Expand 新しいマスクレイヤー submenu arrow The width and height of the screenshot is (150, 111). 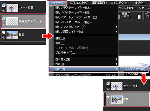click(117, 27)
